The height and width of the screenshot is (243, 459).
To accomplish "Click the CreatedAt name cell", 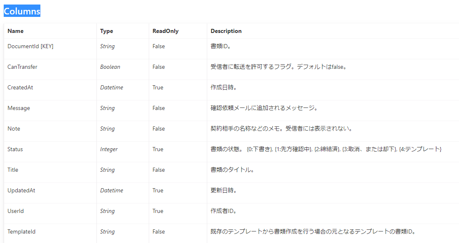I will [x=20, y=87].
